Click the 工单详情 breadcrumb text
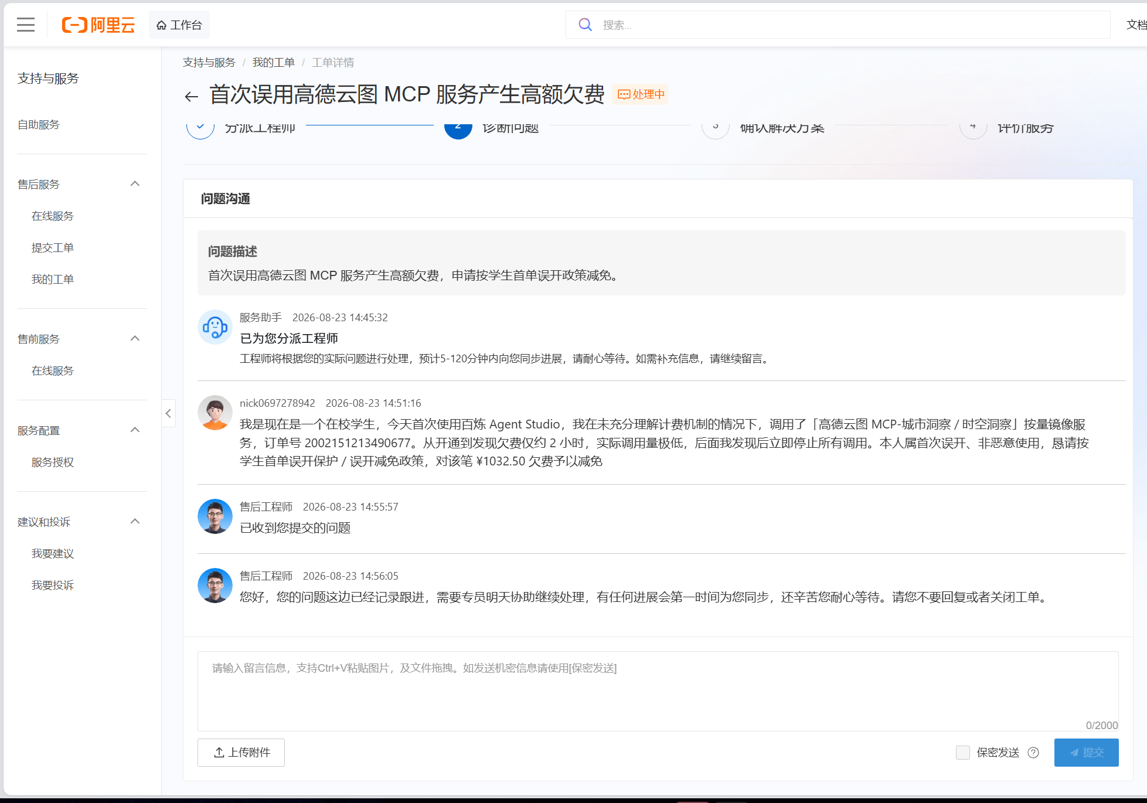This screenshot has width=1147, height=803. pyautogui.click(x=333, y=63)
